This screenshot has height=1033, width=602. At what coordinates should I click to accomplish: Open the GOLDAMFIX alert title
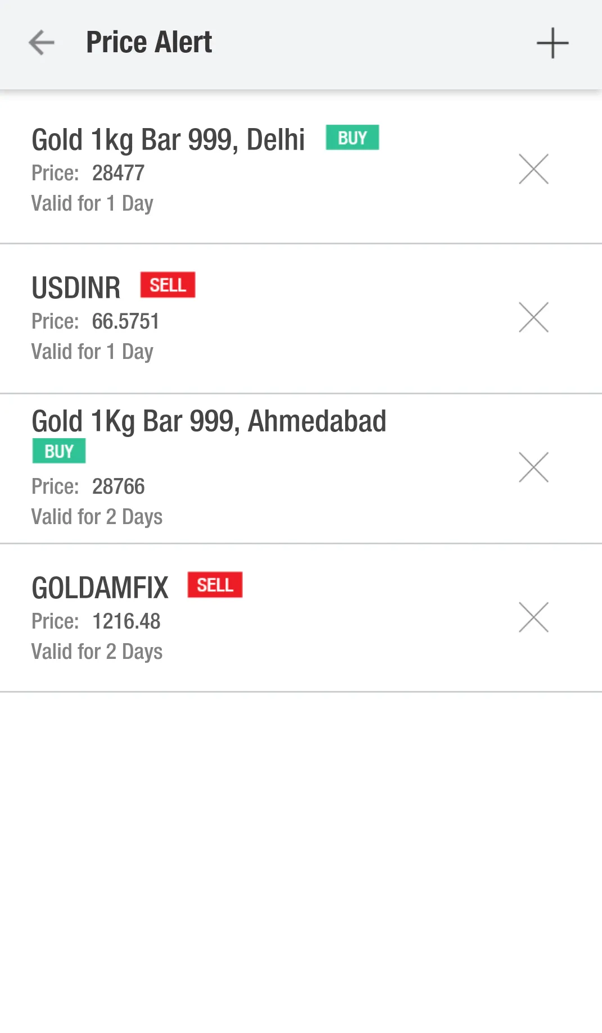pyautogui.click(x=100, y=588)
